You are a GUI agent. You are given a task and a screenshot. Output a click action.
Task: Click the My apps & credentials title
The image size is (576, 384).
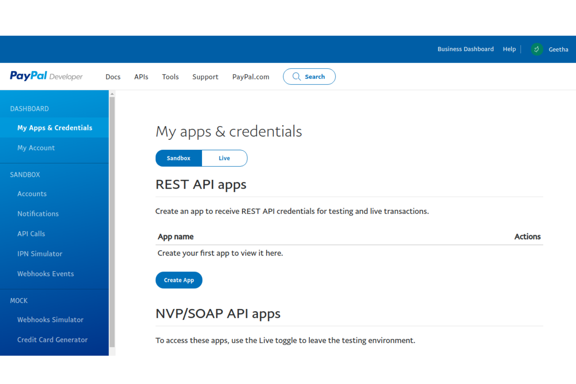(x=229, y=132)
